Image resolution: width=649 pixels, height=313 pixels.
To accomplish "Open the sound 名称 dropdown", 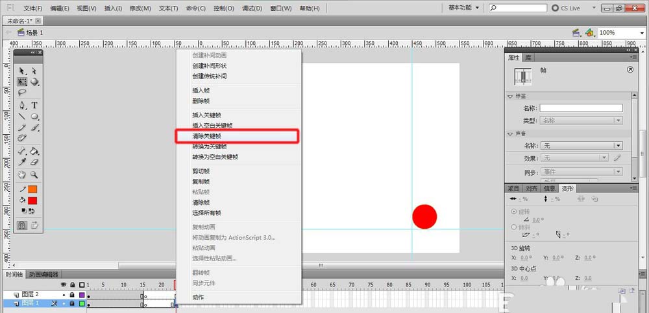I will 581,146.
